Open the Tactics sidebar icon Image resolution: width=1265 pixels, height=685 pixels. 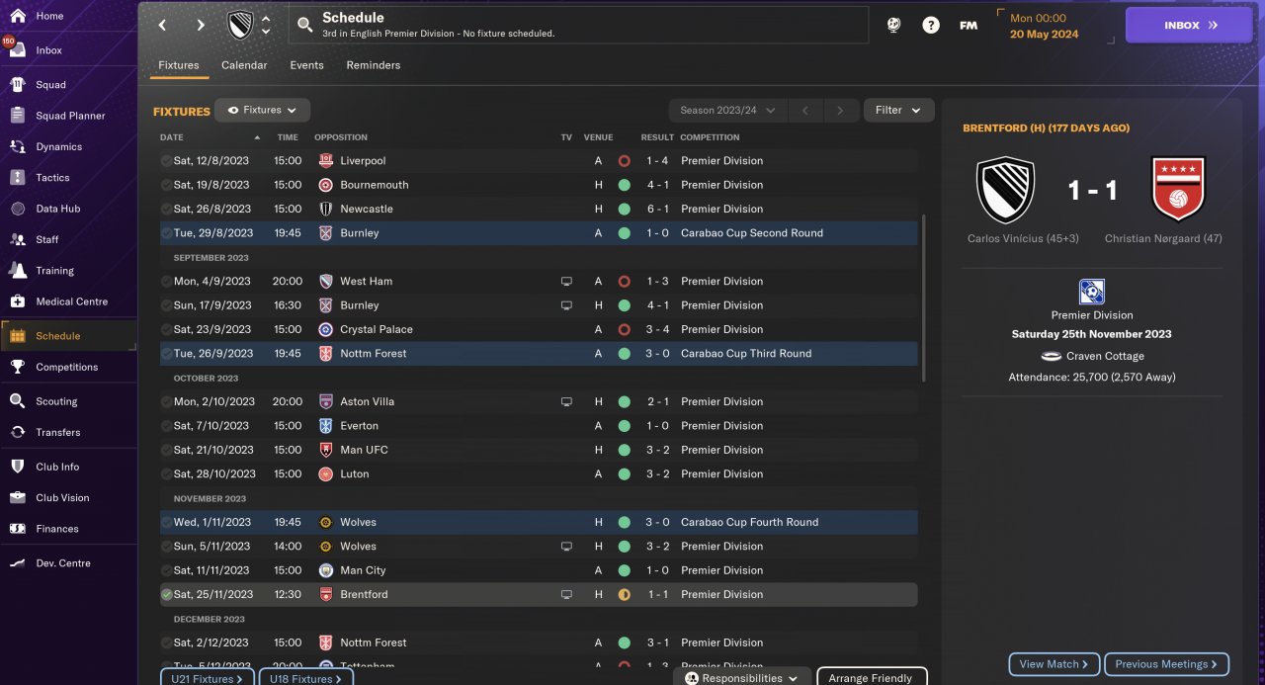(17, 178)
